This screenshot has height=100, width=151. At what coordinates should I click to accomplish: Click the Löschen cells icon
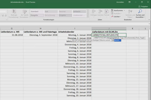tap(100, 12)
